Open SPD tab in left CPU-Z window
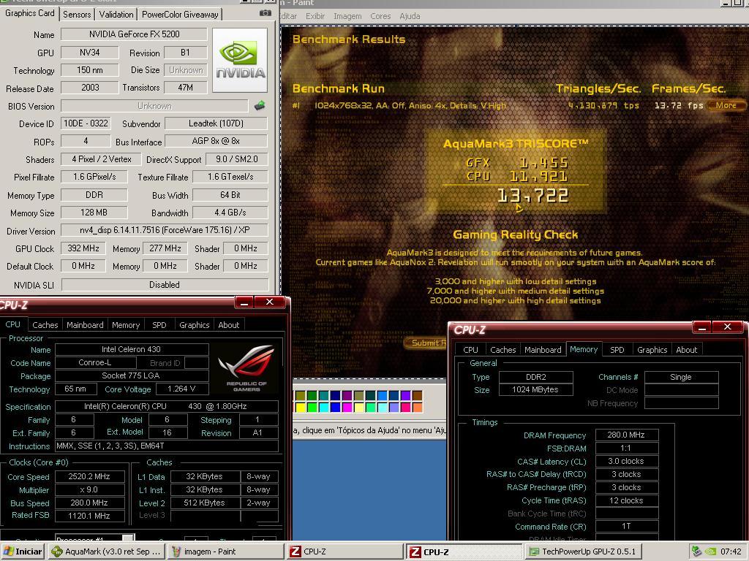Viewport: 749px width, 561px height. click(x=159, y=325)
